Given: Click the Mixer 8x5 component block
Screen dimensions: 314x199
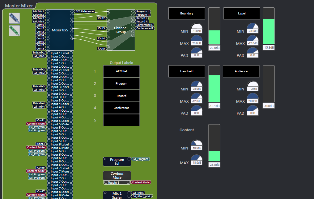Looking at the screenshot, I should coord(60,30).
